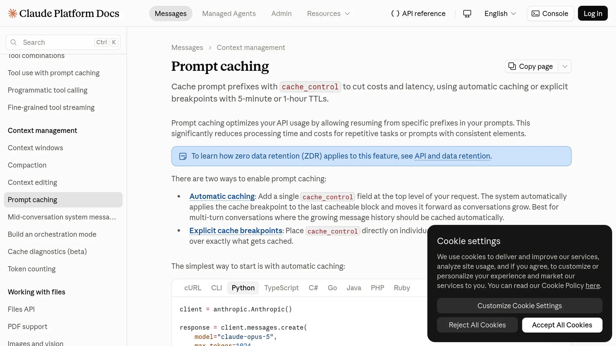Image resolution: width=616 pixels, height=346 pixels.
Task: Reject All Cookies
Action: (477, 325)
